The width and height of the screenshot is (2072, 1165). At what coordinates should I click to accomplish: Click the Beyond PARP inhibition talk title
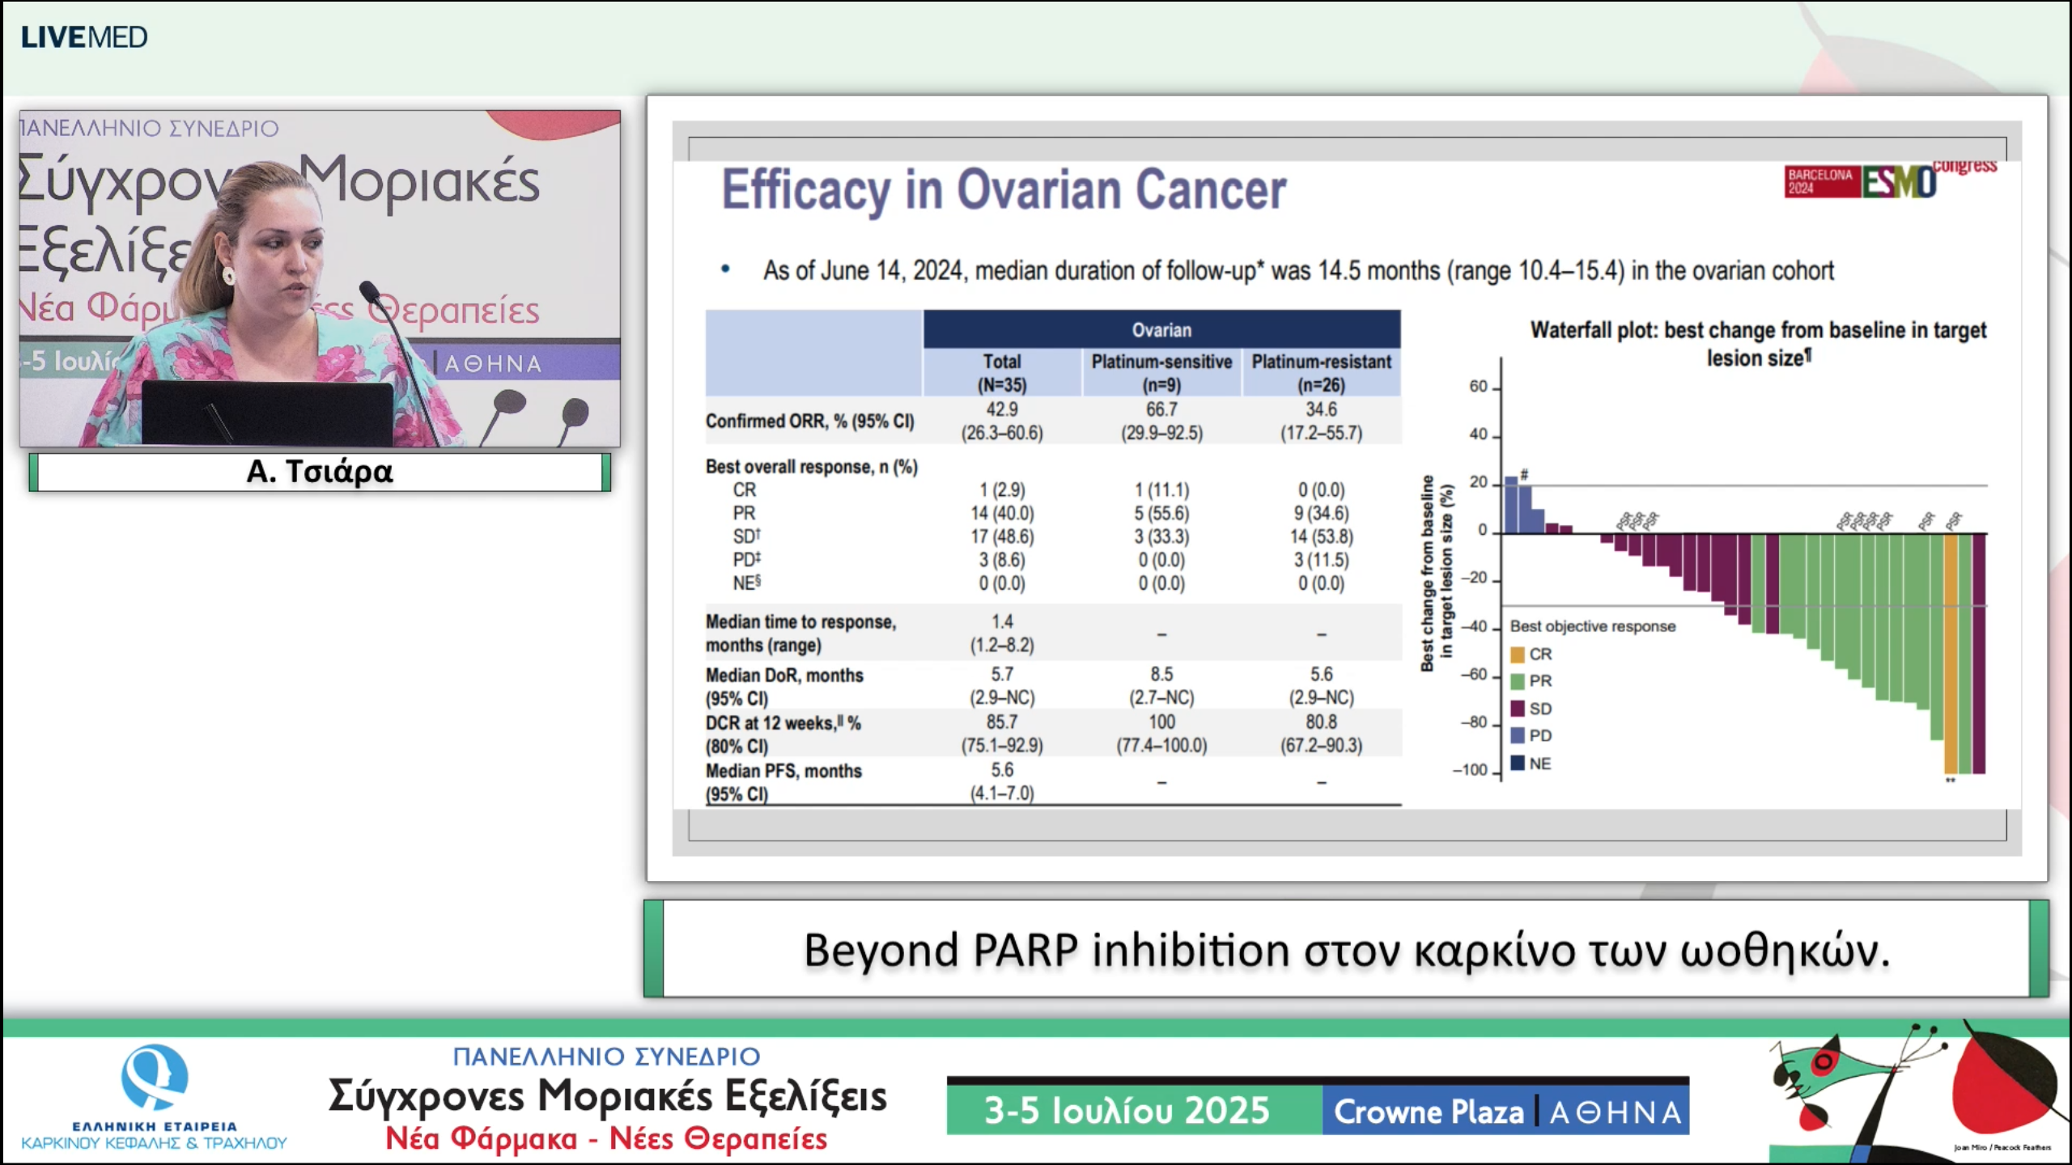tap(1346, 950)
